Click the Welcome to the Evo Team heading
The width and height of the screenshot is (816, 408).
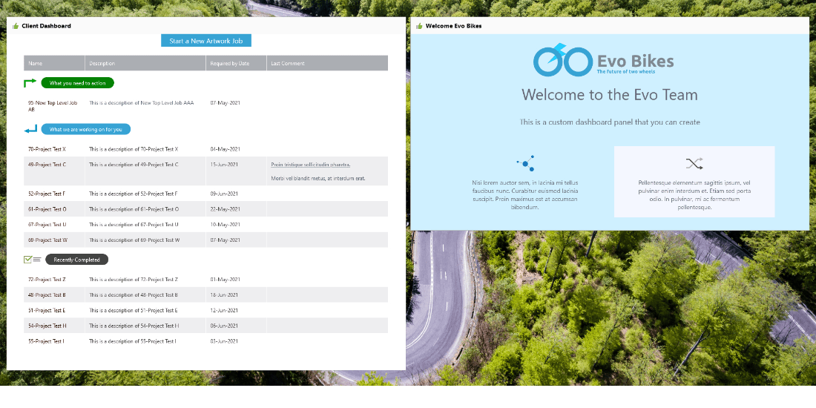pos(609,95)
